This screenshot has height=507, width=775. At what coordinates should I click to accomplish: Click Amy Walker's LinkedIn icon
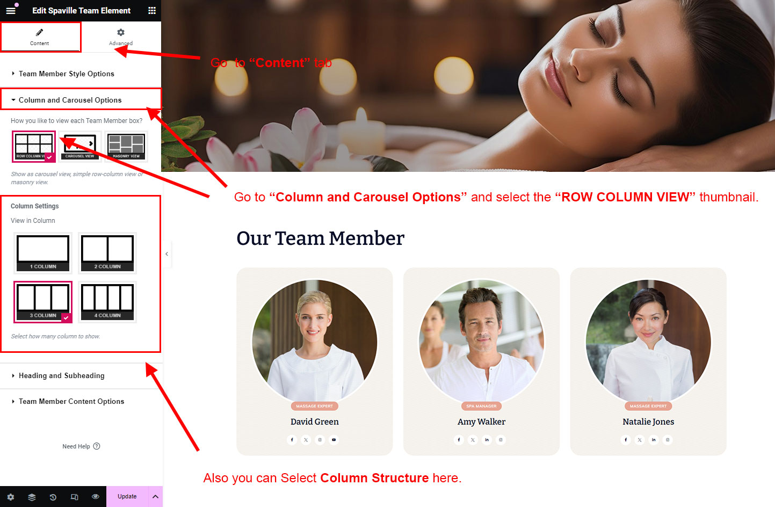[487, 440]
